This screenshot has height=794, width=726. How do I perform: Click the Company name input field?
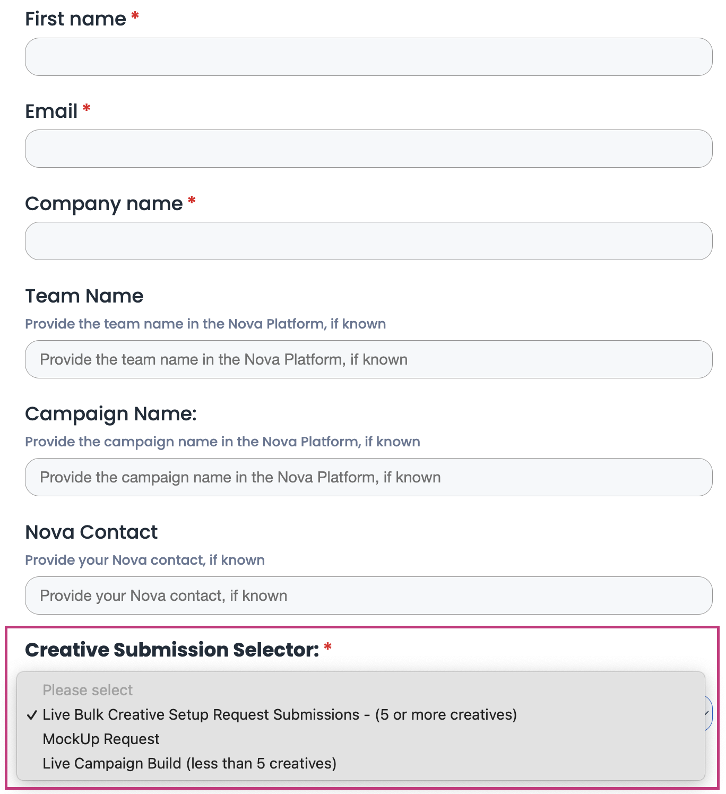point(368,241)
